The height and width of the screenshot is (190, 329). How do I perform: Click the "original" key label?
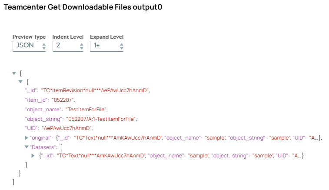click(x=41, y=138)
